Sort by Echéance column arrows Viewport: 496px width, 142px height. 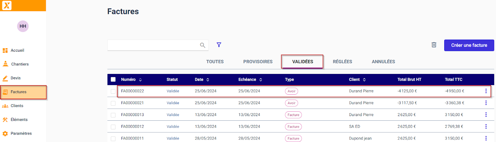tap(261, 80)
